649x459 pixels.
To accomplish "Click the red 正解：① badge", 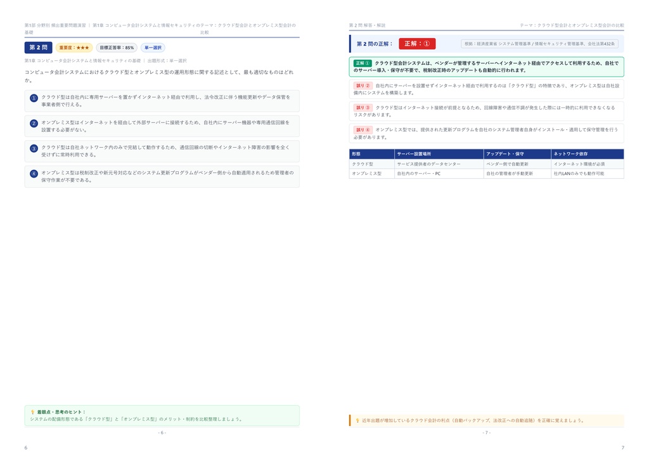I will tap(417, 44).
